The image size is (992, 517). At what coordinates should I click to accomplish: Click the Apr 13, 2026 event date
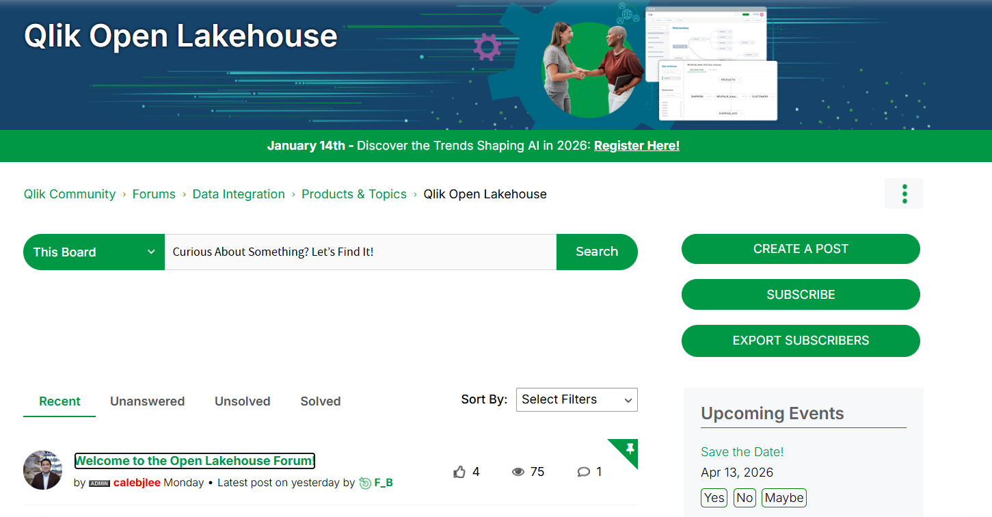[x=737, y=473]
